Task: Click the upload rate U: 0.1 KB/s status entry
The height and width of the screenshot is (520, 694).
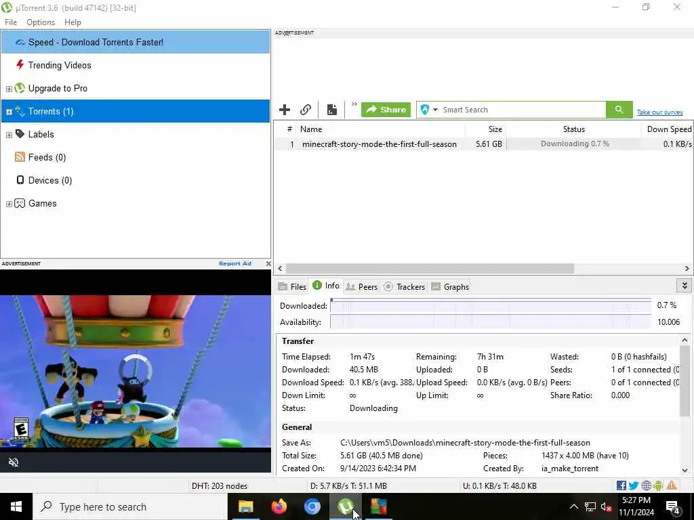Action: (499, 486)
